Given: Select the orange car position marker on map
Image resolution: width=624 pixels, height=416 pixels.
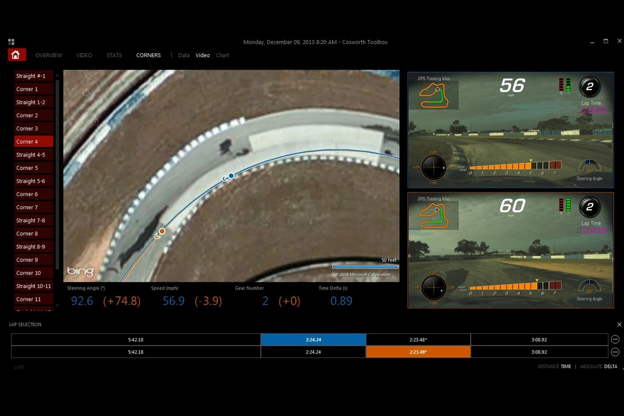Looking at the screenshot, I should (162, 231).
